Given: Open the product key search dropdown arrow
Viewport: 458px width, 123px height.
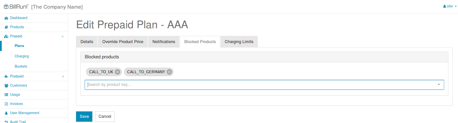Looking at the screenshot, I should [x=439, y=84].
